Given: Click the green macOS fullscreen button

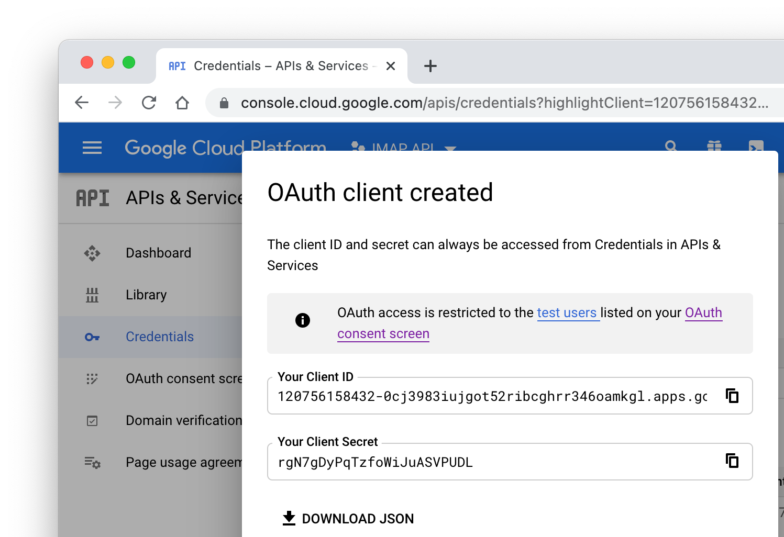Looking at the screenshot, I should pos(129,62).
